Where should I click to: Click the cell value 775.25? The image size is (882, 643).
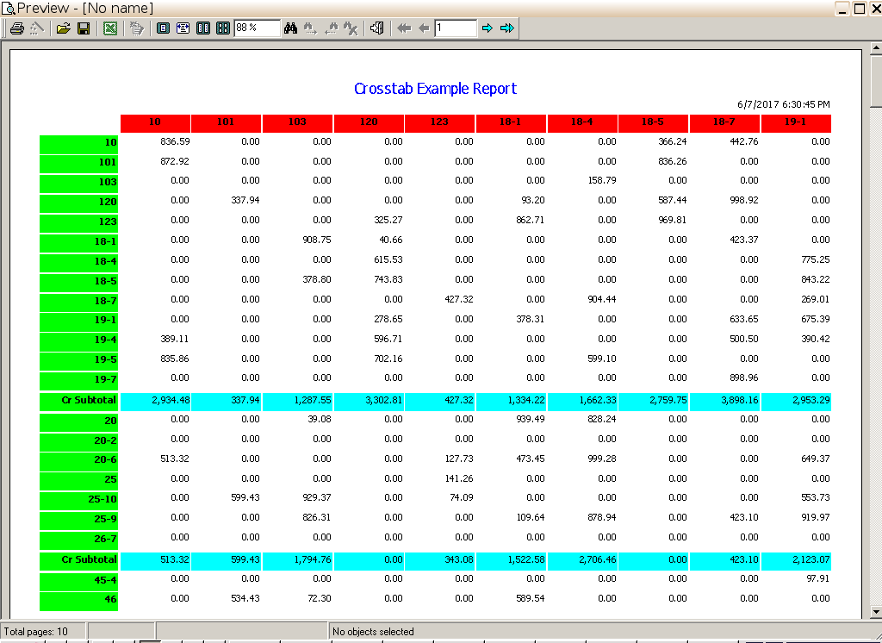tap(815, 260)
